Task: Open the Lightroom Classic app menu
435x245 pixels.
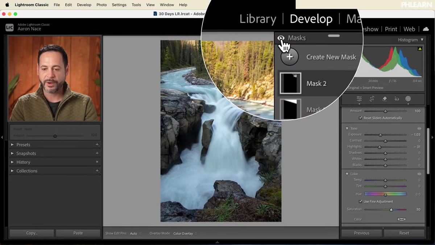Action: pyautogui.click(x=32, y=5)
